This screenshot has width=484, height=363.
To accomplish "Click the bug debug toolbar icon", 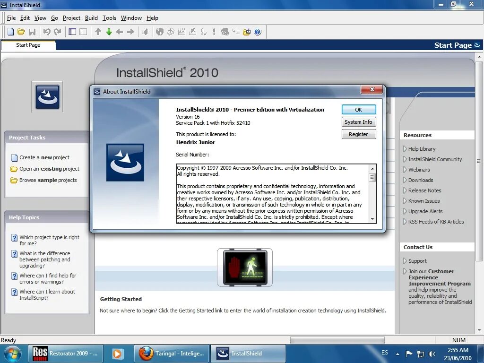I will click(x=145, y=32).
